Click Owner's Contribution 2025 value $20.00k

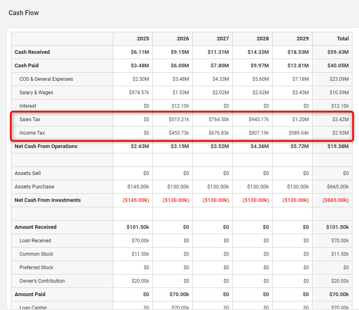pyautogui.click(x=140, y=281)
